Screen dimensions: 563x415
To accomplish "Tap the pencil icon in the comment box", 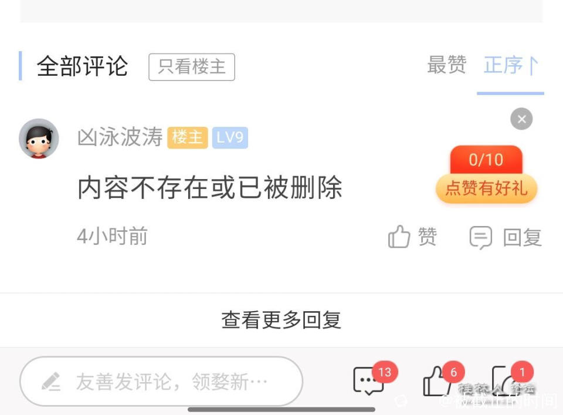I will 52,382.
